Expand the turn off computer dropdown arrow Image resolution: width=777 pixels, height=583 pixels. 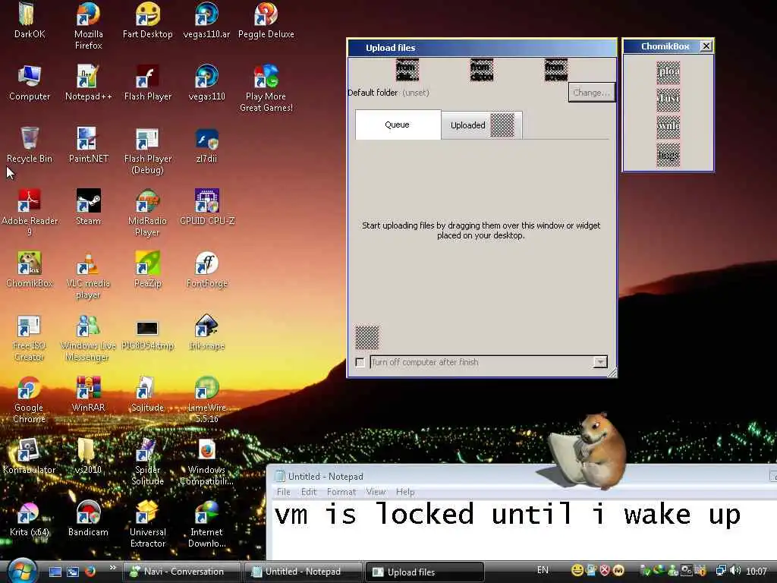coord(599,362)
